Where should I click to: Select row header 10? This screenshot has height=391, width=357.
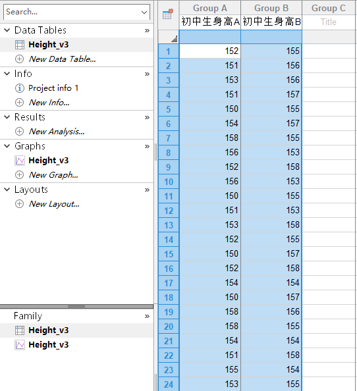(169, 182)
